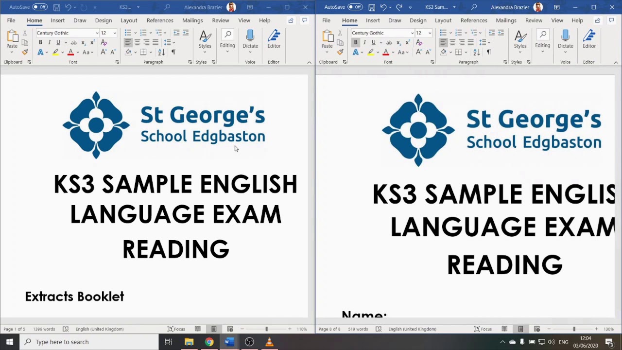The image size is (622, 350).
Task: Click Alexandra Brazier account in left window
Action: point(210,7)
